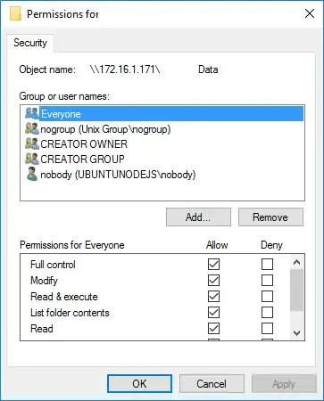324x401 pixels.
Task: Uncheck Allow for Read & execute
Action: pyautogui.click(x=213, y=296)
